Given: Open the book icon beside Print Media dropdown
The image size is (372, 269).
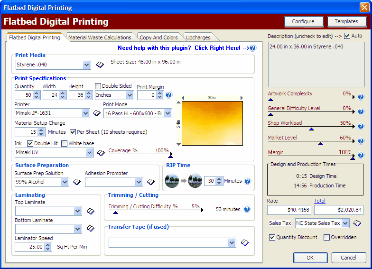Looking at the screenshot, I should [x=100, y=65].
